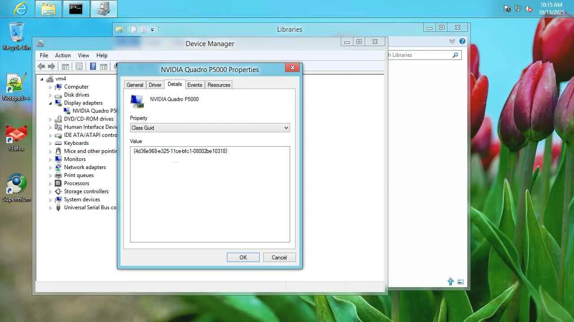Open the View menu

(83, 55)
